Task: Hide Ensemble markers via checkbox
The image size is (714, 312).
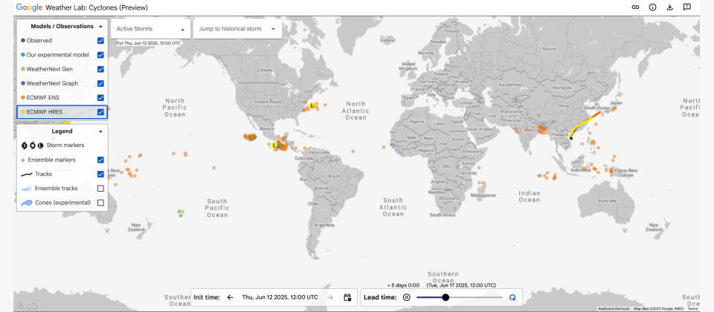Action: coord(100,160)
